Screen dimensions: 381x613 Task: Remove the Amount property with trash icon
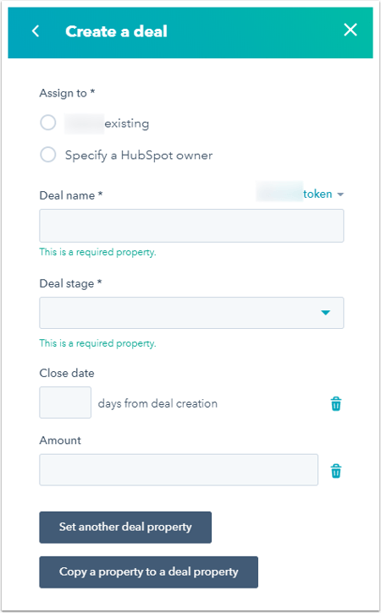pyautogui.click(x=336, y=471)
